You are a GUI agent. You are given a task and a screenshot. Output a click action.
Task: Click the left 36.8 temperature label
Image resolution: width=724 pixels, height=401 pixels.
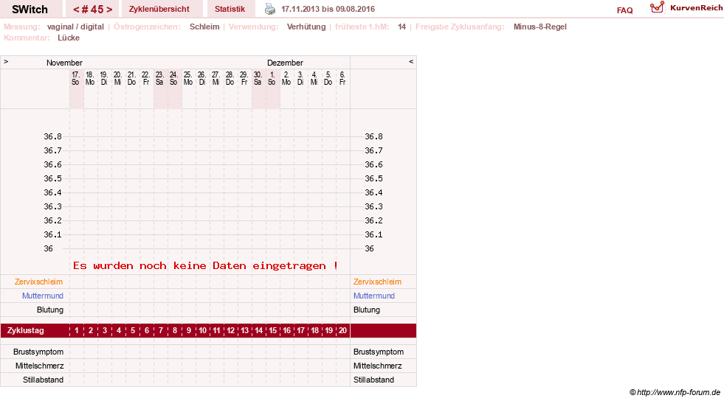[x=52, y=136]
